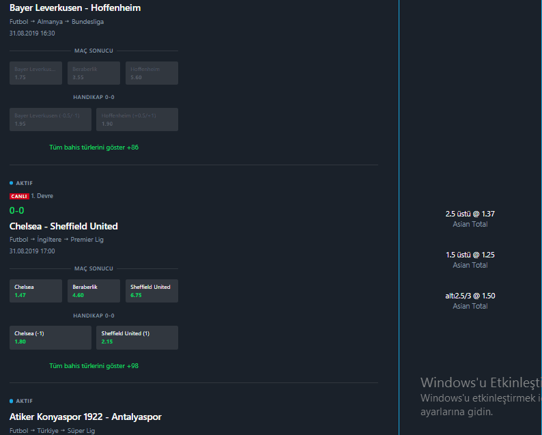Image resolution: width=542 pixels, height=435 pixels.
Task: Click Bayer Leverkusen (-0.5/-1) handicap 1.95
Action: coord(51,120)
